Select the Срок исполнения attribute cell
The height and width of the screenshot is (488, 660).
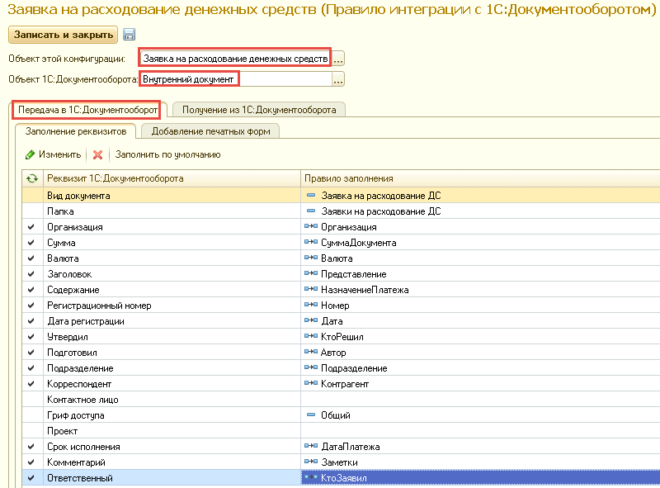(x=172, y=446)
